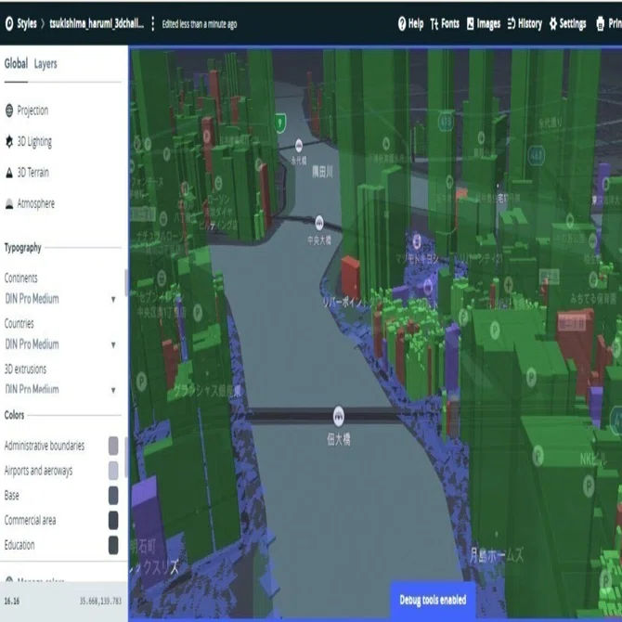Open the Help menu
This screenshot has width=622, height=622.
pos(410,24)
